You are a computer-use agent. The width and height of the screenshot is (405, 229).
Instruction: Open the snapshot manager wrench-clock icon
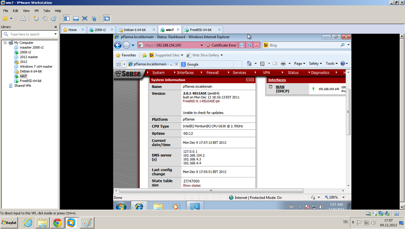(x=54, y=19)
